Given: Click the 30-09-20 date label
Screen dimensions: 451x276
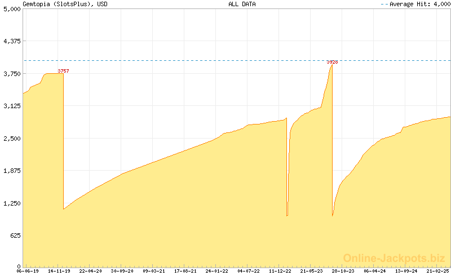Looking at the screenshot, I should (x=122, y=271).
